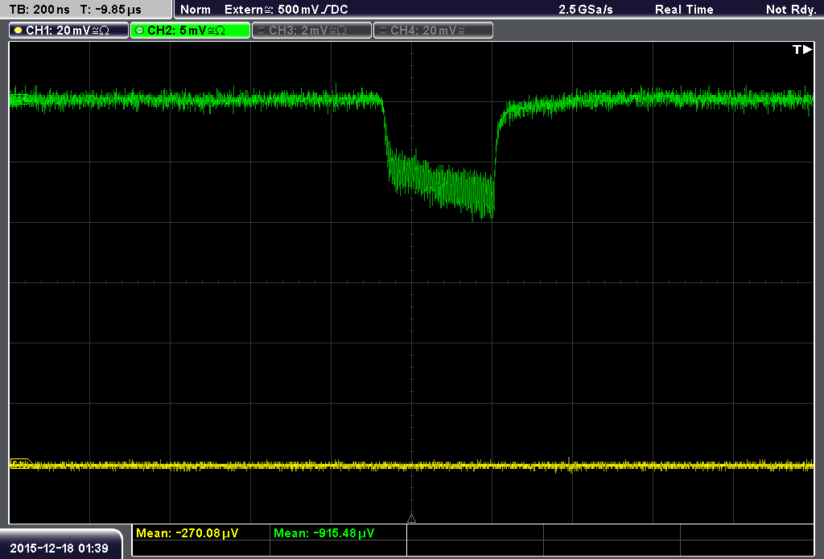Click the circle indicator on CH2 tab
This screenshot has height=559, width=824.
(x=139, y=31)
